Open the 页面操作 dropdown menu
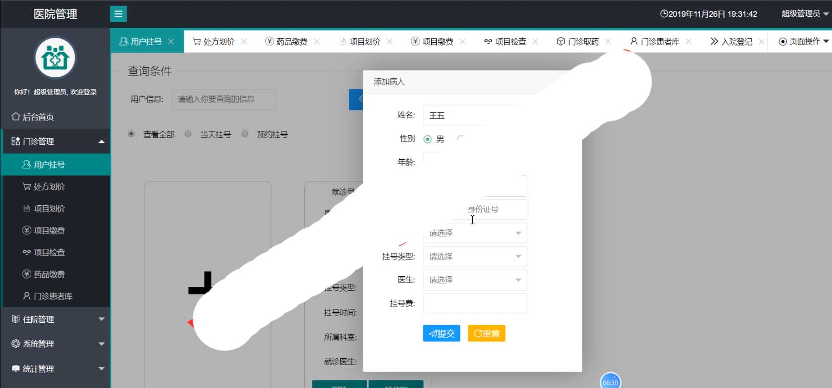 [804, 42]
